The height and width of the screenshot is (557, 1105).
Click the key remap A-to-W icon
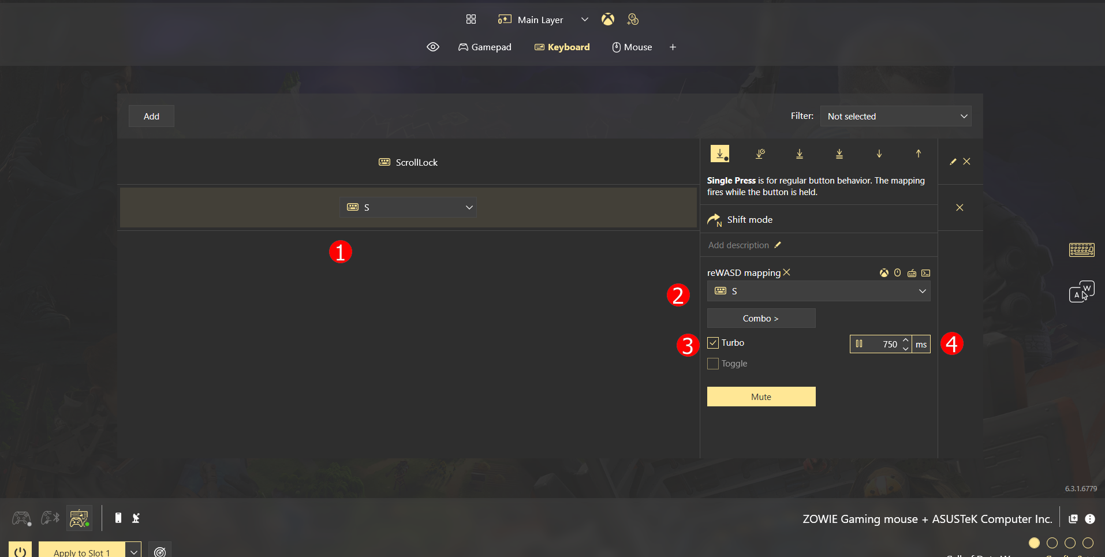tap(1081, 291)
